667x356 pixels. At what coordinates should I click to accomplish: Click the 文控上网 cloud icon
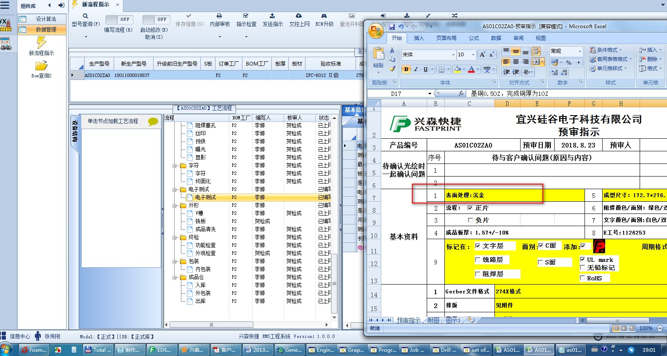(x=299, y=16)
